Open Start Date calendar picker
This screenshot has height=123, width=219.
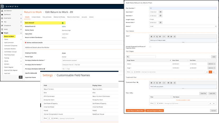click(161, 12)
